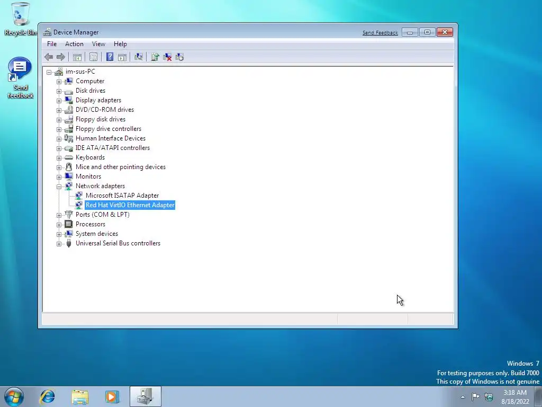Click the Disable device toolbar icon with down arrow

point(179,57)
